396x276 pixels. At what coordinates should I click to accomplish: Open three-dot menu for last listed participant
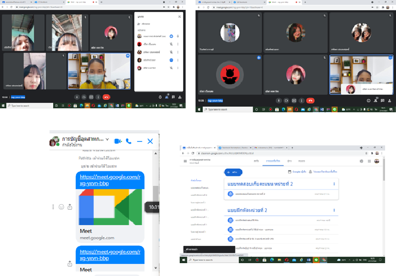tap(178, 67)
